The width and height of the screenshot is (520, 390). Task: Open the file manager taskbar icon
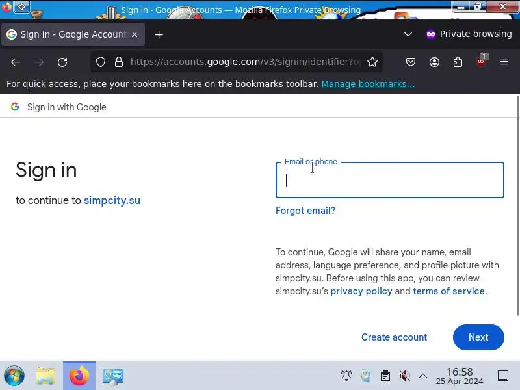45,376
